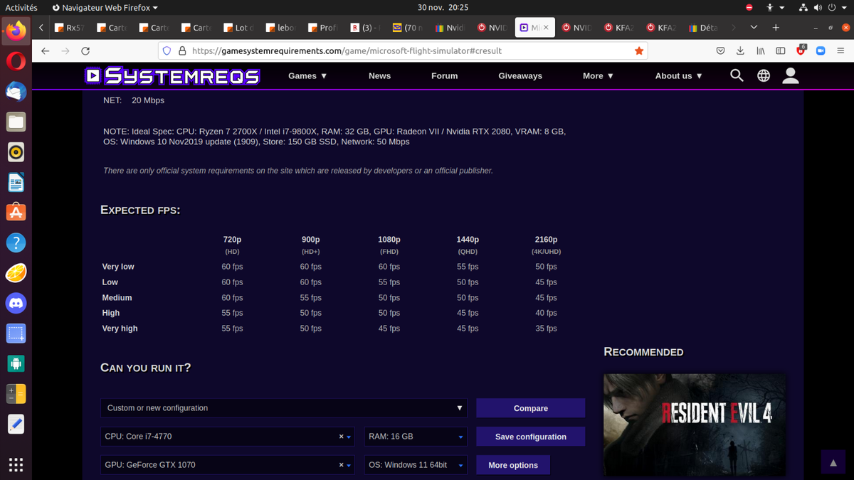The image size is (854, 480).
Task: Open the OS Windows 11 64bit dropdown
Action: pyautogui.click(x=416, y=465)
